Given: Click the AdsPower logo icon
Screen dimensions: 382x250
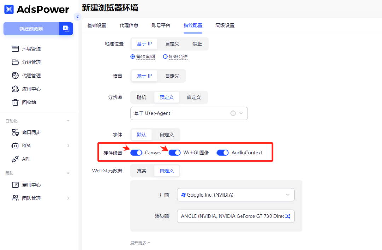Looking at the screenshot, I should pos(9,9).
